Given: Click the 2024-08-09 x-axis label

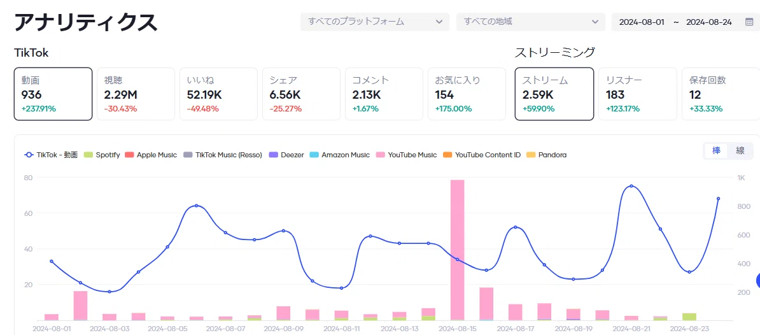Looking at the screenshot, I should (283, 328).
